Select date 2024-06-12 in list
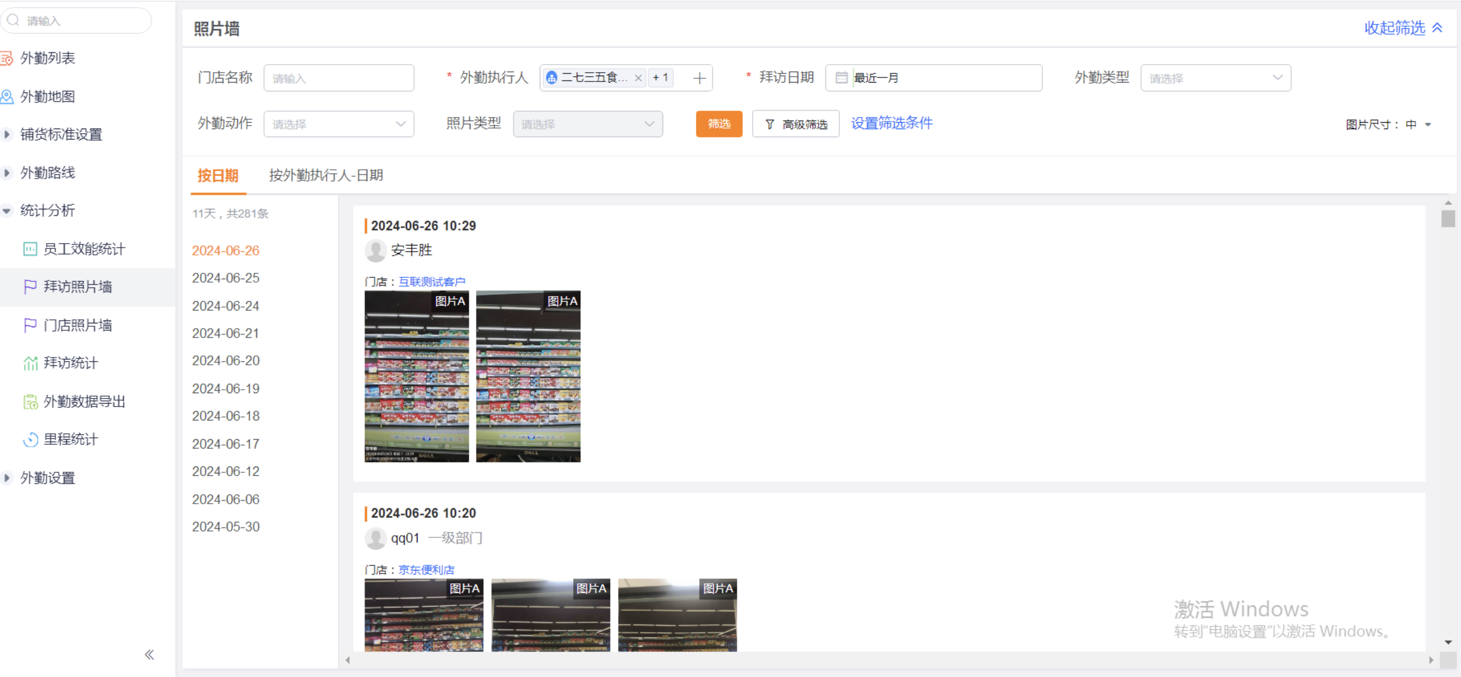The image size is (1461, 677). coord(226,471)
